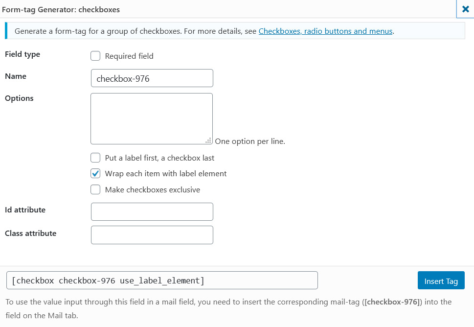Tick the Required field checkbox
The height and width of the screenshot is (327, 474).
tap(95, 56)
